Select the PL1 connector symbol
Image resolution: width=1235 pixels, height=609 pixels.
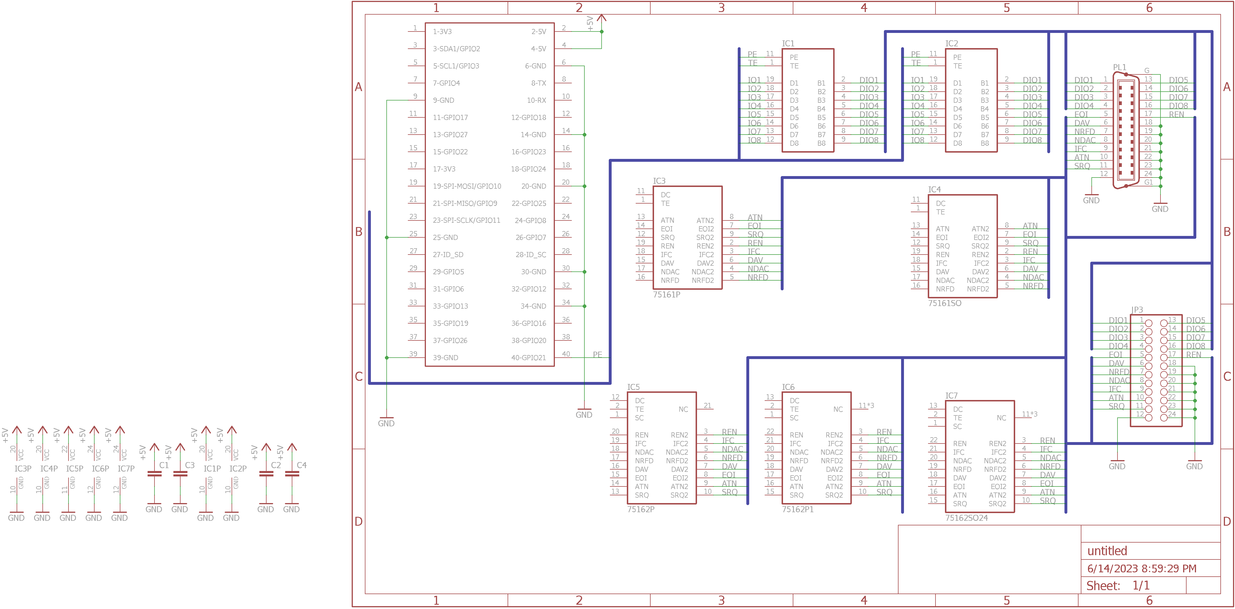[1126, 130]
